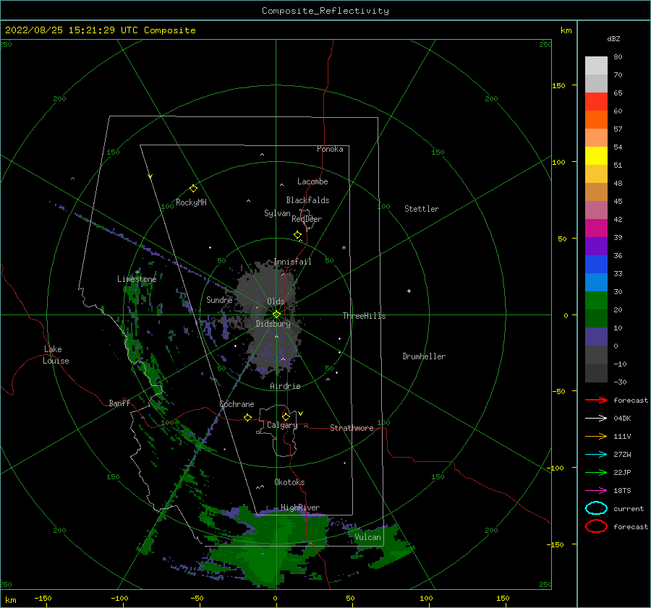The width and height of the screenshot is (651, 608).
Task: Click the cyan 'current' ellipse icon
Action: coord(596,508)
